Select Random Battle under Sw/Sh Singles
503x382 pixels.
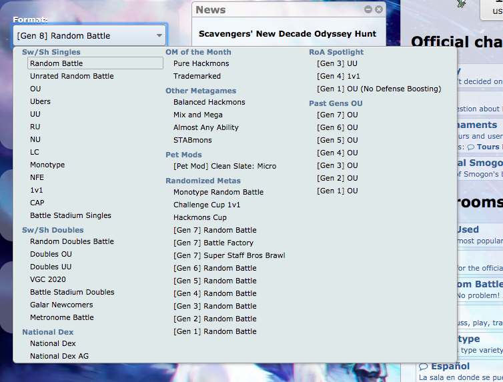point(95,63)
